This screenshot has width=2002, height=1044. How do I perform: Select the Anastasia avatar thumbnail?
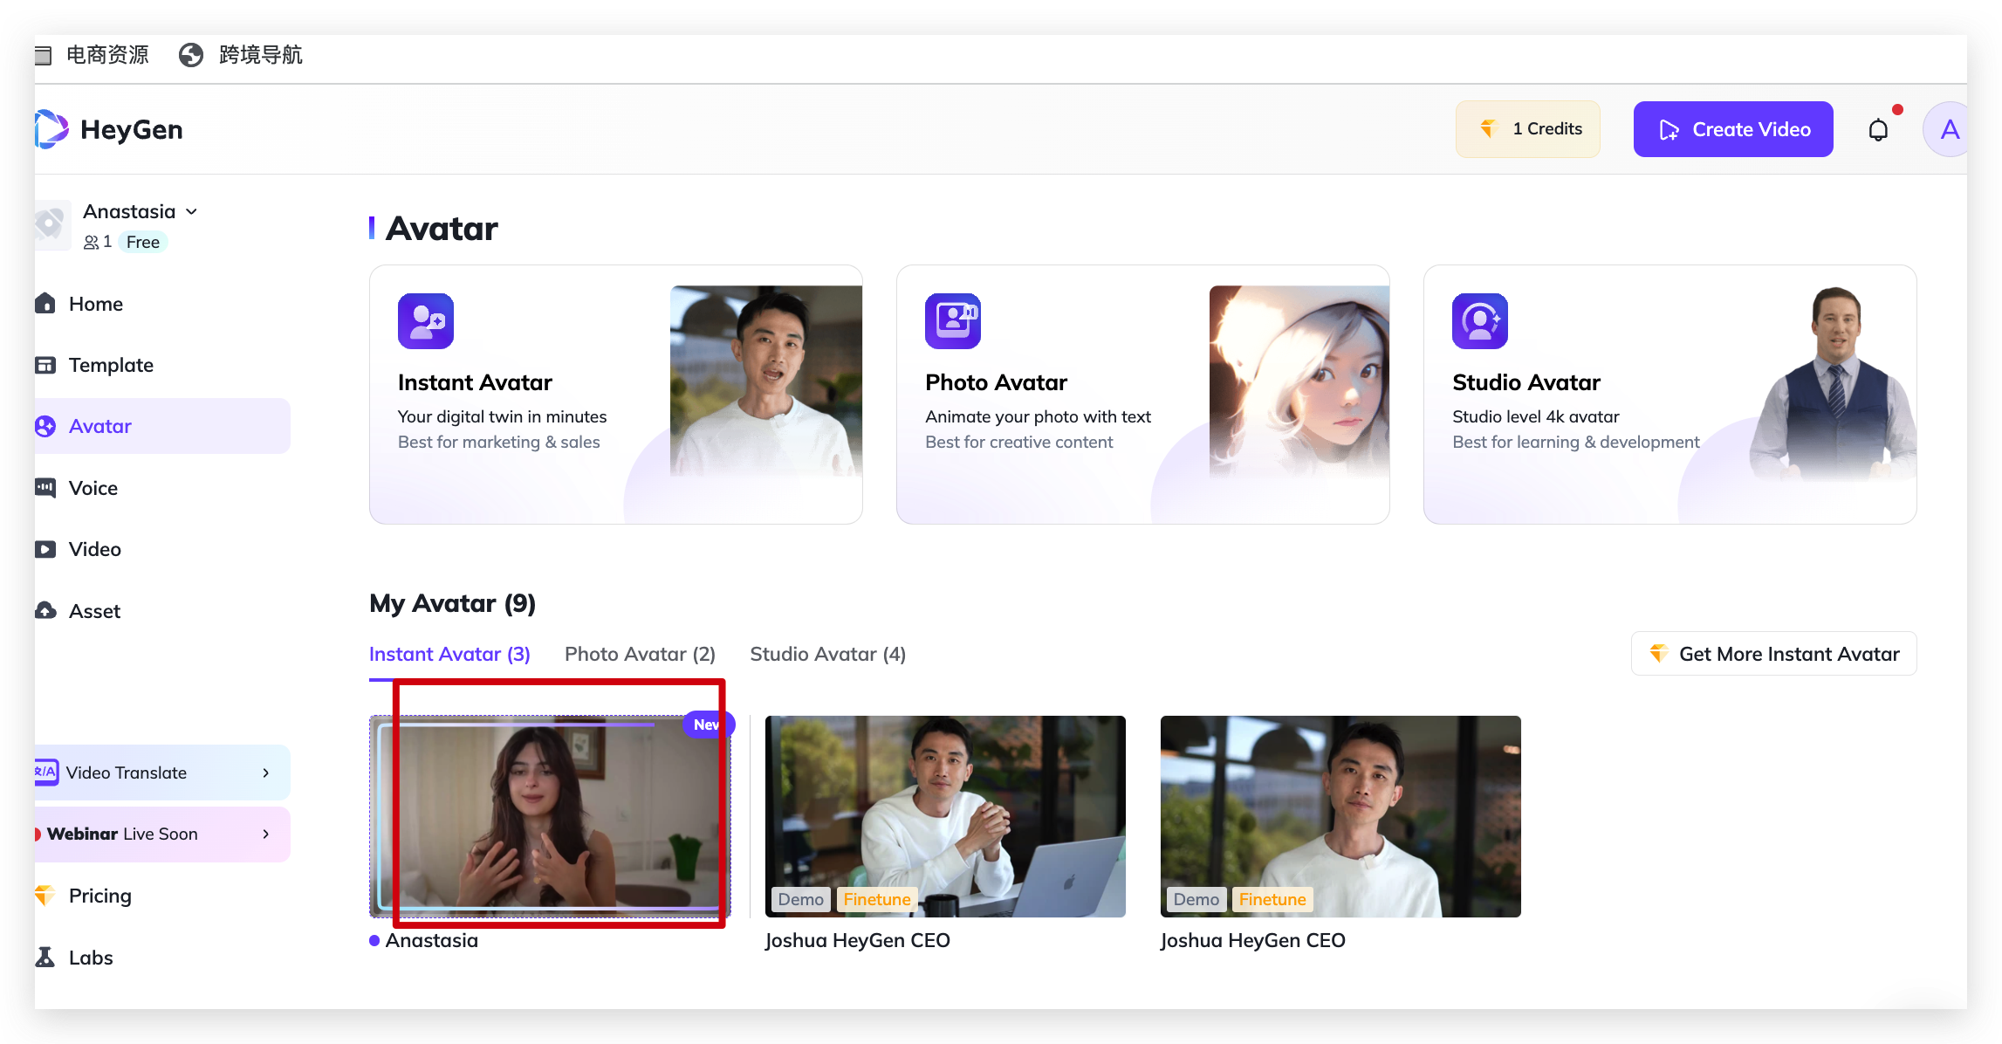point(550,816)
